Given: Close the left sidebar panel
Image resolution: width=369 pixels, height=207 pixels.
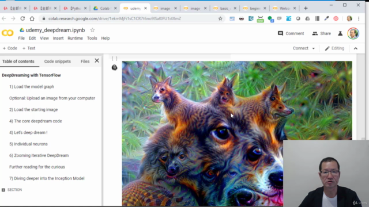Looking at the screenshot, I should tap(97, 60).
